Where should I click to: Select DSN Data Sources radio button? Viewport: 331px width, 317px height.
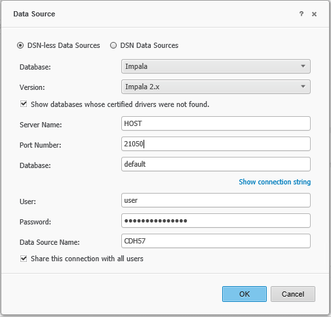113,45
